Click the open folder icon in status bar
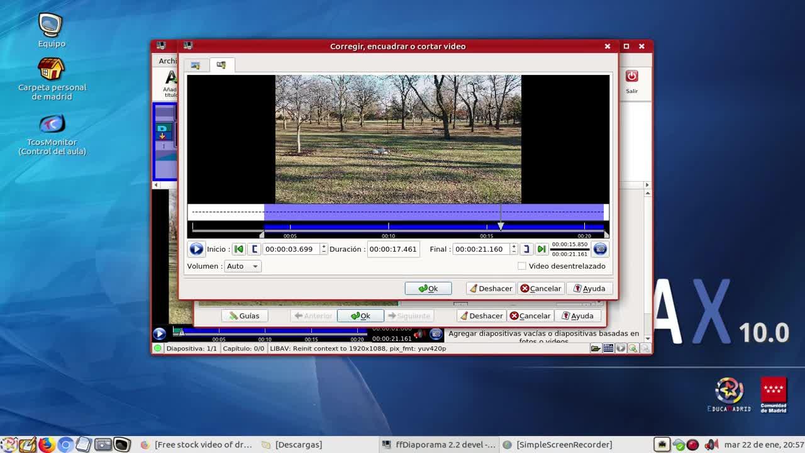The height and width of the screenshot is (453, 805). coord(596,349)
